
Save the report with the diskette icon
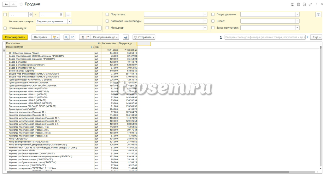(x=292, y=4)
